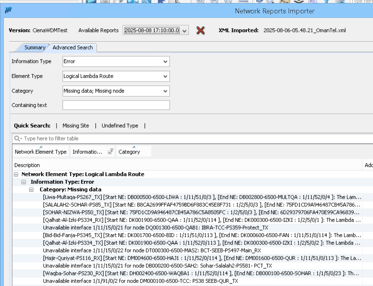Switch to the Advanced Search tab
This screenshot has height=286, width=373.
pyautogui.click(x=73, y=48)
